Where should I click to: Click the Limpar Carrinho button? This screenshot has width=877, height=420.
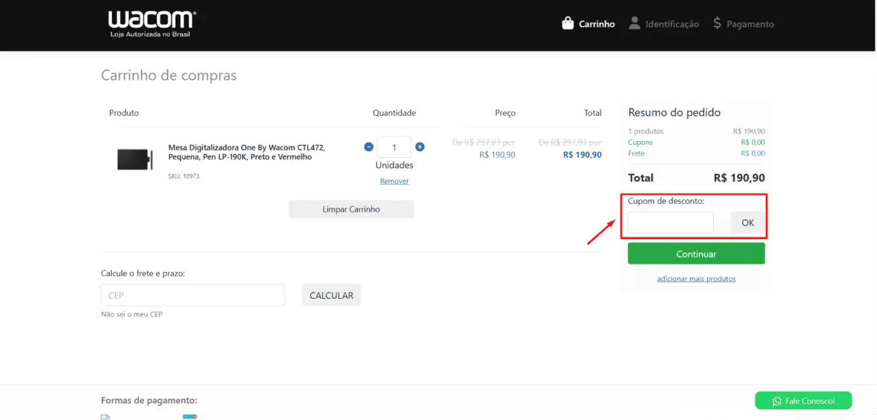pyautogui.click(x=352, y=209)
